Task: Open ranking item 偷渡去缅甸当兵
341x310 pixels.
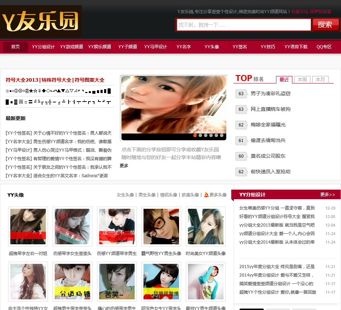Action: (x=268, y=140)
